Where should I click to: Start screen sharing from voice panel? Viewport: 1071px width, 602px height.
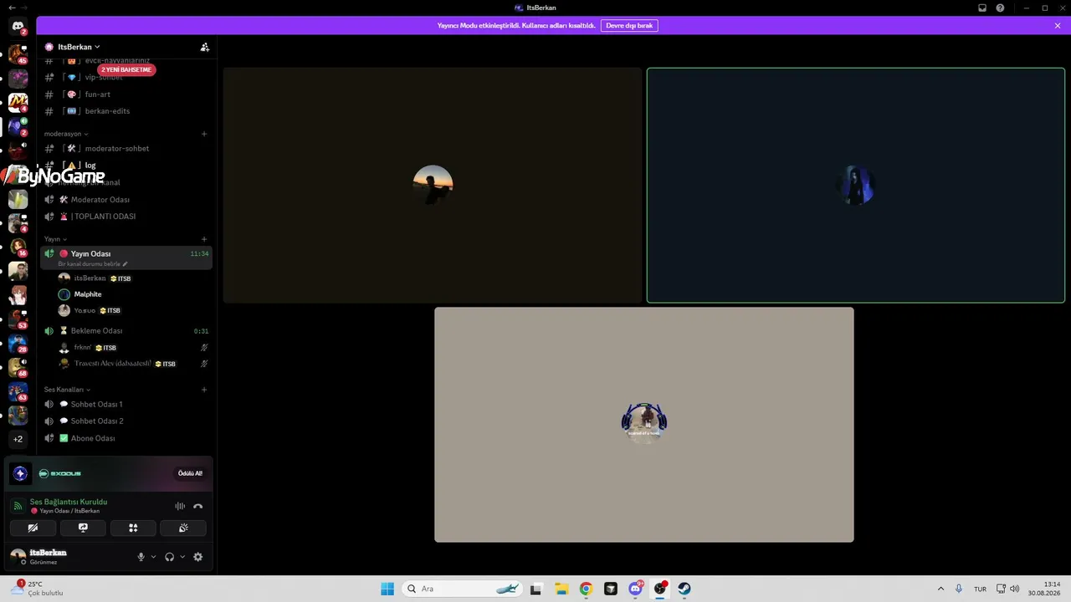[83, 528]
